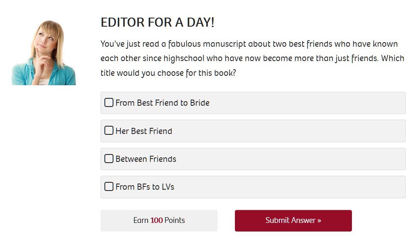Click the 'From BFs to LVs' label text

click(145, 187)
